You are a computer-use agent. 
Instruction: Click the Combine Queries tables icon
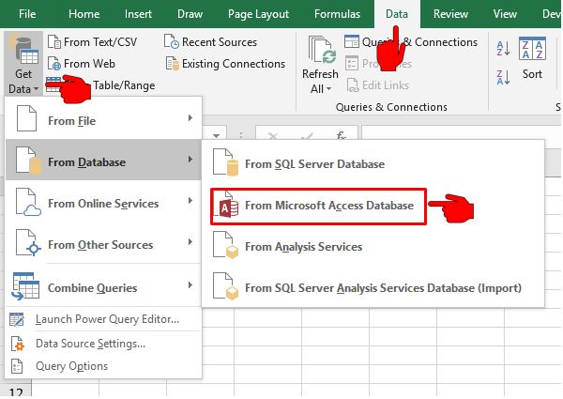click(x=25, y=286)
